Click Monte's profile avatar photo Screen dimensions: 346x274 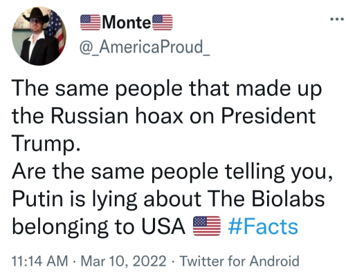pos(39,36)
